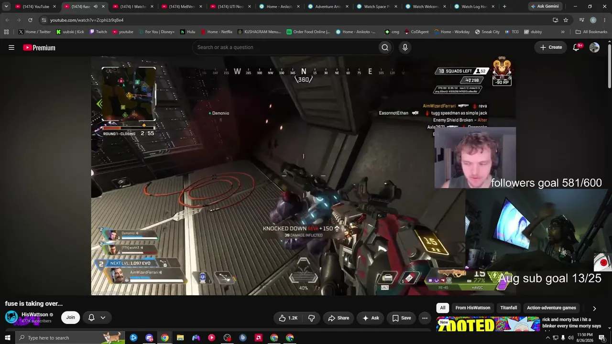Open the Create menu

[551, 47]
